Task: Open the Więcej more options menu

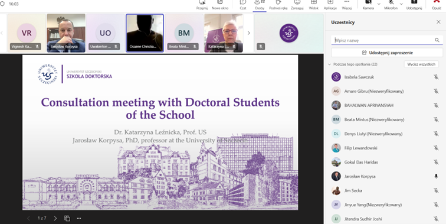Action: point(347,5)
